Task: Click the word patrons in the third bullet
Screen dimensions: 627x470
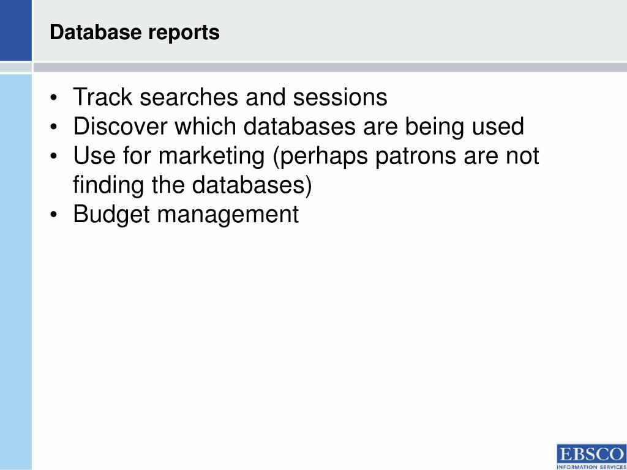Action: (416, 157)
